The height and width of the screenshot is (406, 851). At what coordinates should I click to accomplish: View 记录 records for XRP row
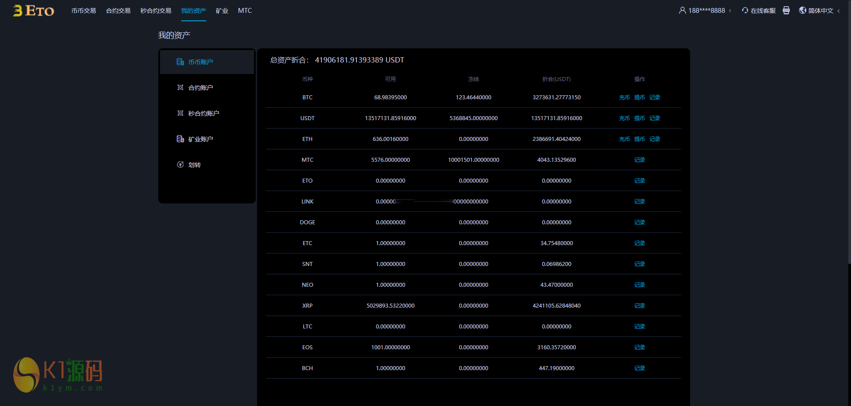pyautogui.click(x=639, y=306)
